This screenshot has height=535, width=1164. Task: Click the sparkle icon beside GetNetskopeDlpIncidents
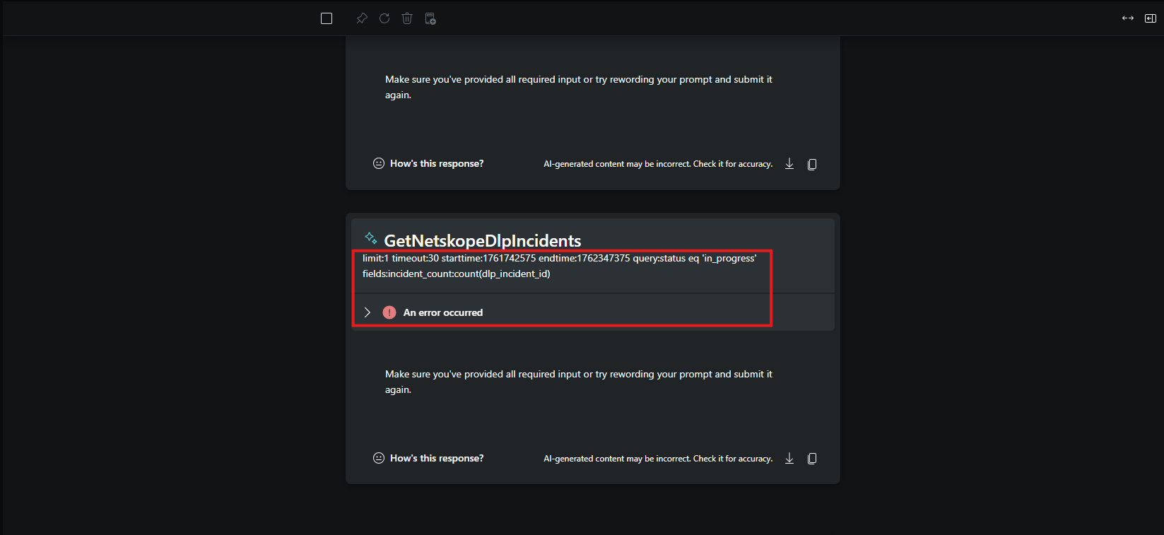pos(370,237)
